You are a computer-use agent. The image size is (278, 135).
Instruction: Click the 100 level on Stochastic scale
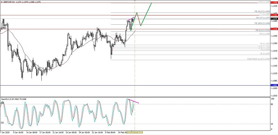[x=272, y=99]
